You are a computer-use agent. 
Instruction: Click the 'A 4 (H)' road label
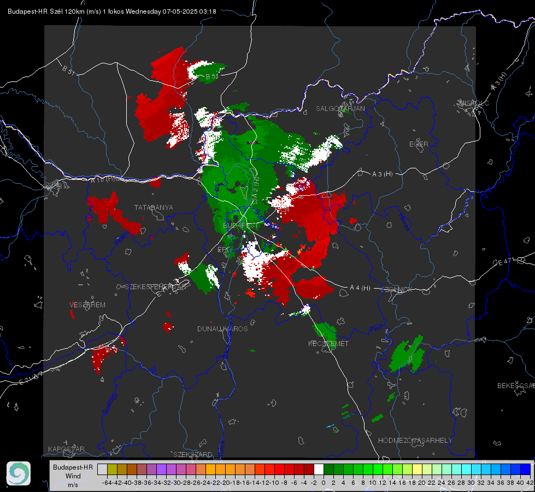click(360, 288)
